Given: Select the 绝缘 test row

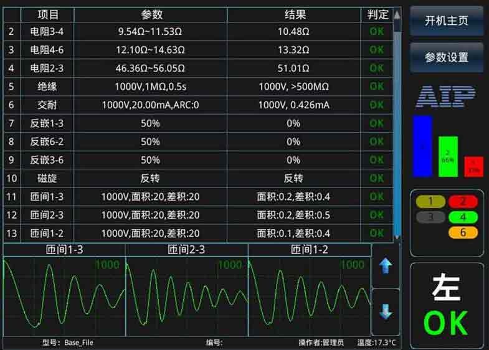Looking at the screenshot, I should coord(198,87).
